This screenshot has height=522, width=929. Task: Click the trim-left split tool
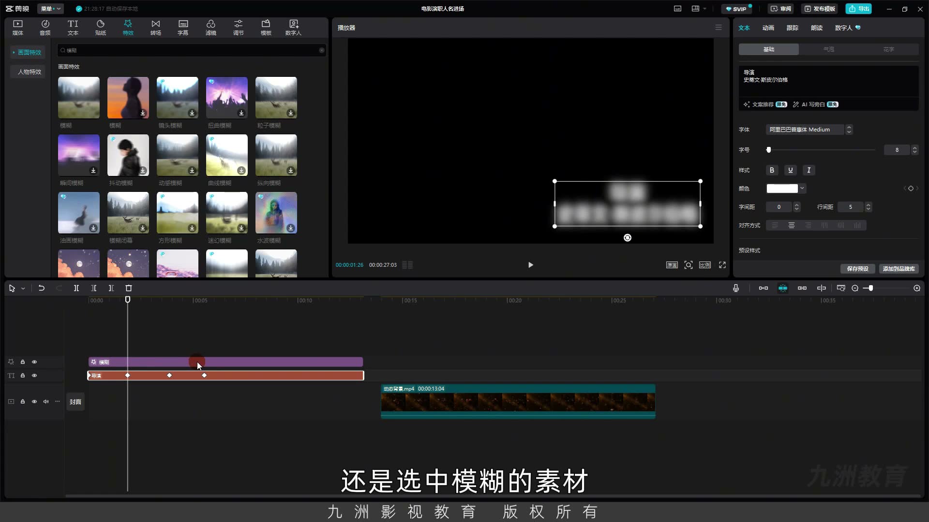click(94, 288)
